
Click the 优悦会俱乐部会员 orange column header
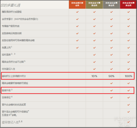(x=77, y=4)
